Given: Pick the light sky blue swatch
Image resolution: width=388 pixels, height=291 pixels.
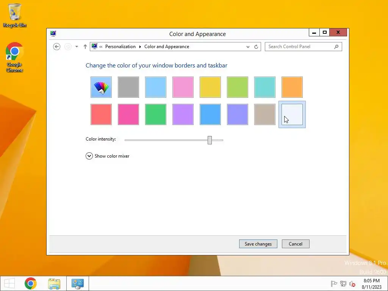Looking at the screenshot, I should (x=156, y=87).
